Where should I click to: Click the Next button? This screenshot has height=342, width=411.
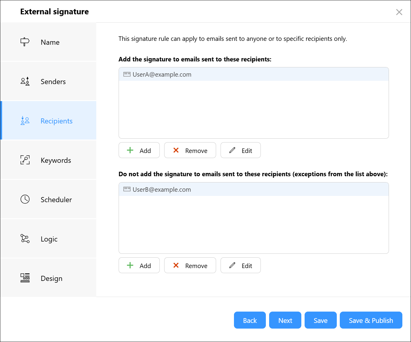pyautogui.click(x=285, y=320)
